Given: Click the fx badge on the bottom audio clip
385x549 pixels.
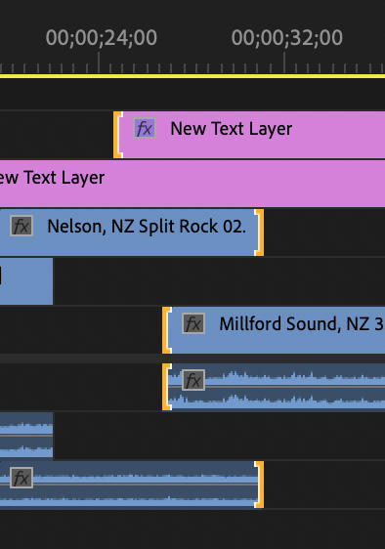Looking at the screenshot, I should click(x=21, y=478).
